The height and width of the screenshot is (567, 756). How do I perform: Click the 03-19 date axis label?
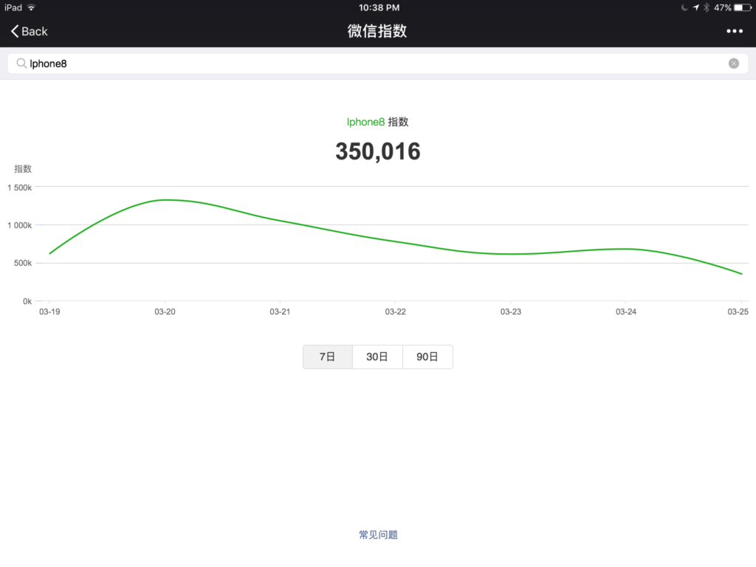(x=49, y=312)
